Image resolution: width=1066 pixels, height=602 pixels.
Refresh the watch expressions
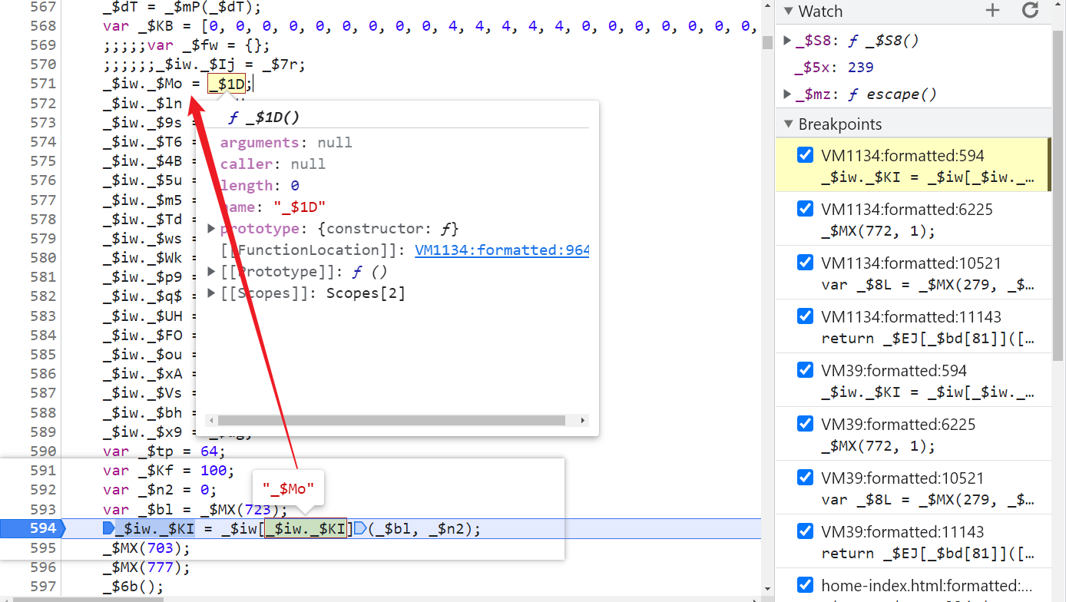point(1030,11)
